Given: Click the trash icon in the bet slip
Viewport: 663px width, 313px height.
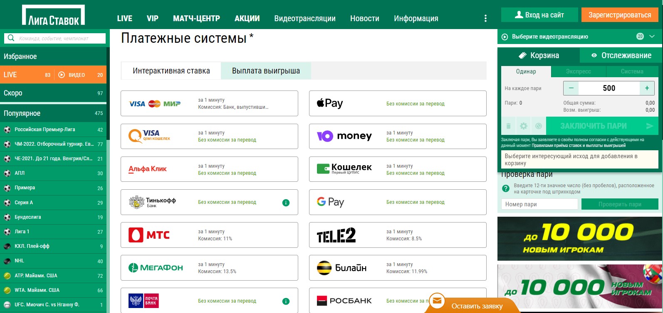Looking at the screenshot, I should coord(508,126).
